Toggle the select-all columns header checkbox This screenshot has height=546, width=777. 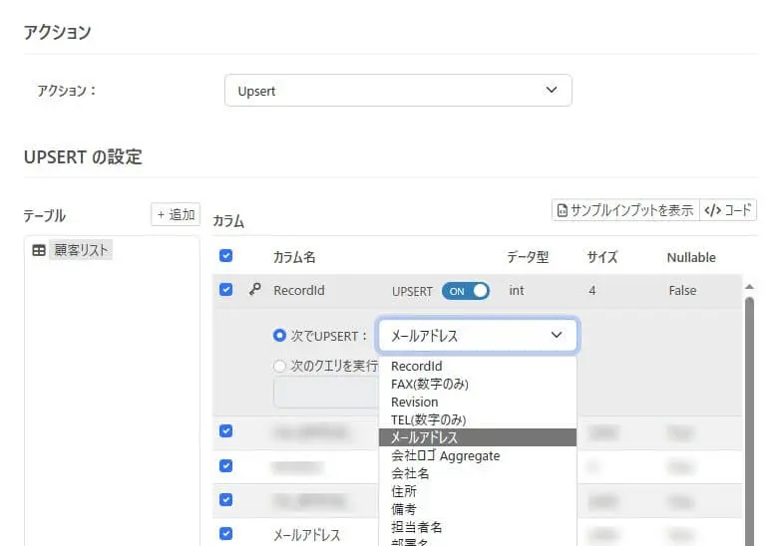(226, 256)
